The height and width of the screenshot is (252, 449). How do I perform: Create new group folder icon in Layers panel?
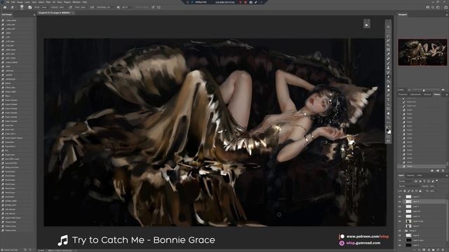point(434,250)
